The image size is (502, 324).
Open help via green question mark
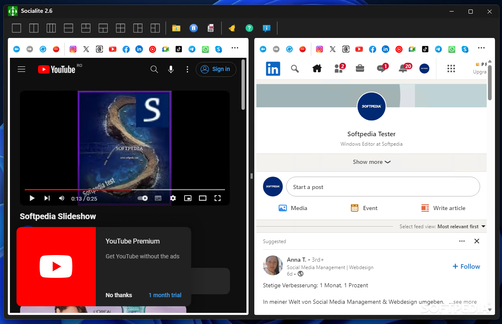point(249,28)
